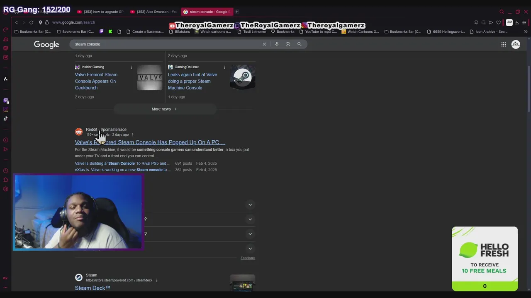
Task: Click into the 'steam console' search field
Action: point(166,44)
